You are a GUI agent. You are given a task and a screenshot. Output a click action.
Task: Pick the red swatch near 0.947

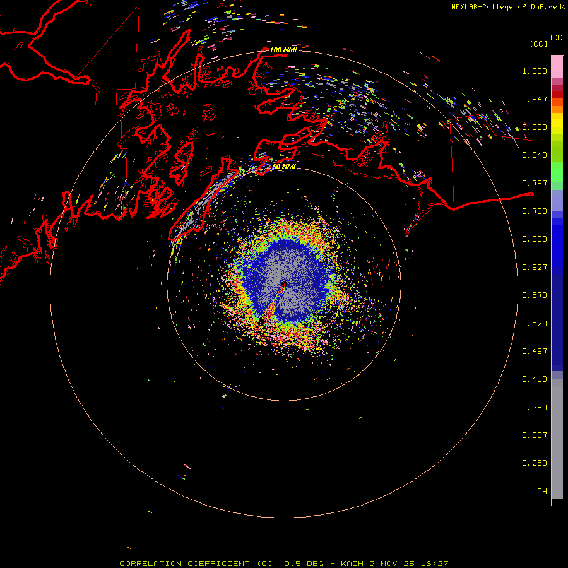(557, 95)
